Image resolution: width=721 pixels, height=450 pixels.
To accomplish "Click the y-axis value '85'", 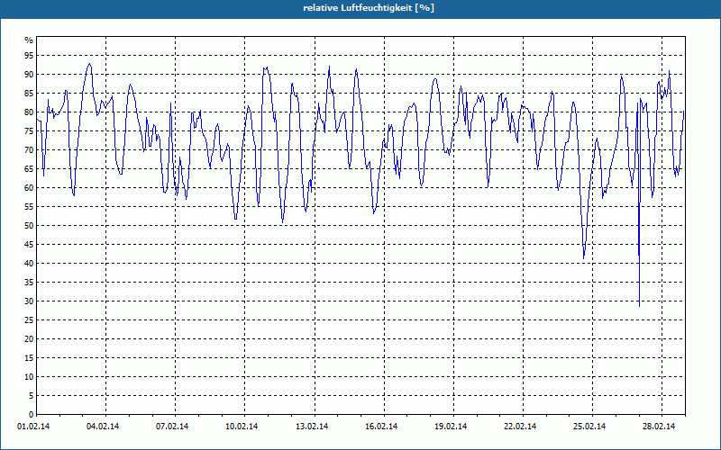I will click(x=29, y=94).
